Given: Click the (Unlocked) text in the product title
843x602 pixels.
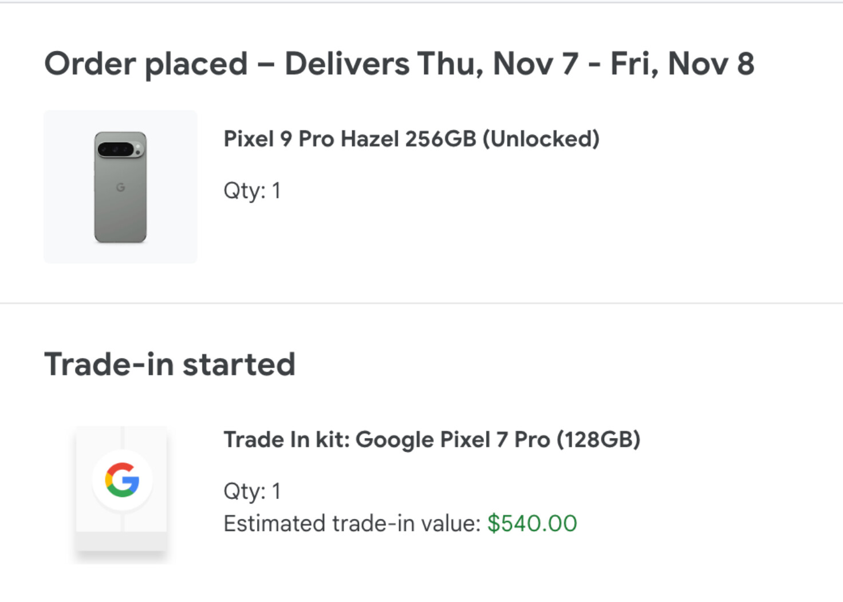Looking at the screenshot, I should 541,139.
